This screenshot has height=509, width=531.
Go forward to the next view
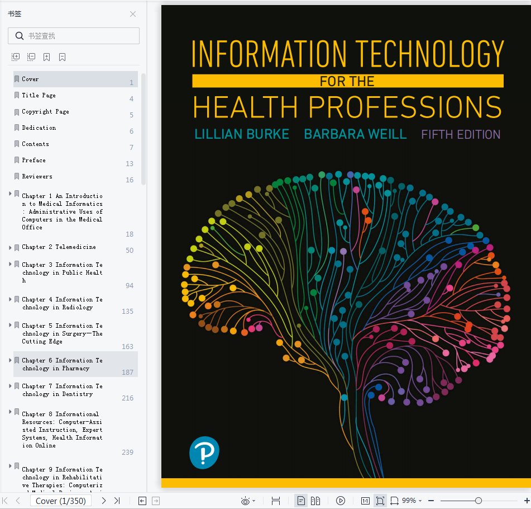click(x=156, y=501)
